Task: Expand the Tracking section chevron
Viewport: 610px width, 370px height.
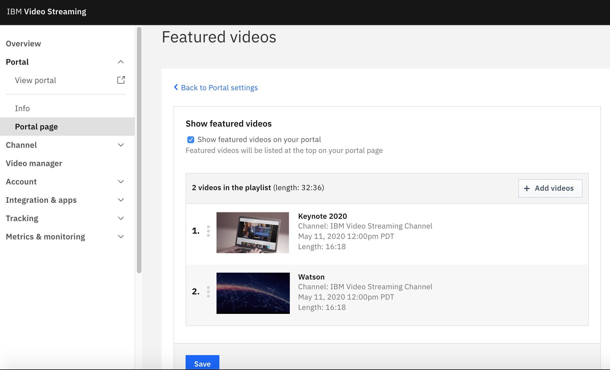Action: (x=121, y=218)
